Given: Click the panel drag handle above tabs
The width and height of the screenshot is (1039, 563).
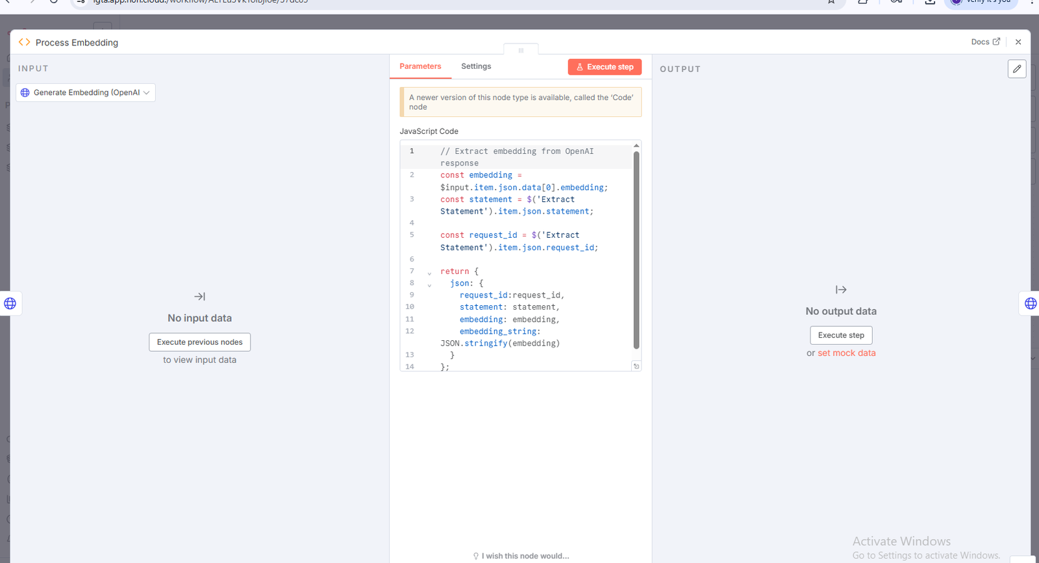Looking at the screenshot, I should tap(521, 50).
